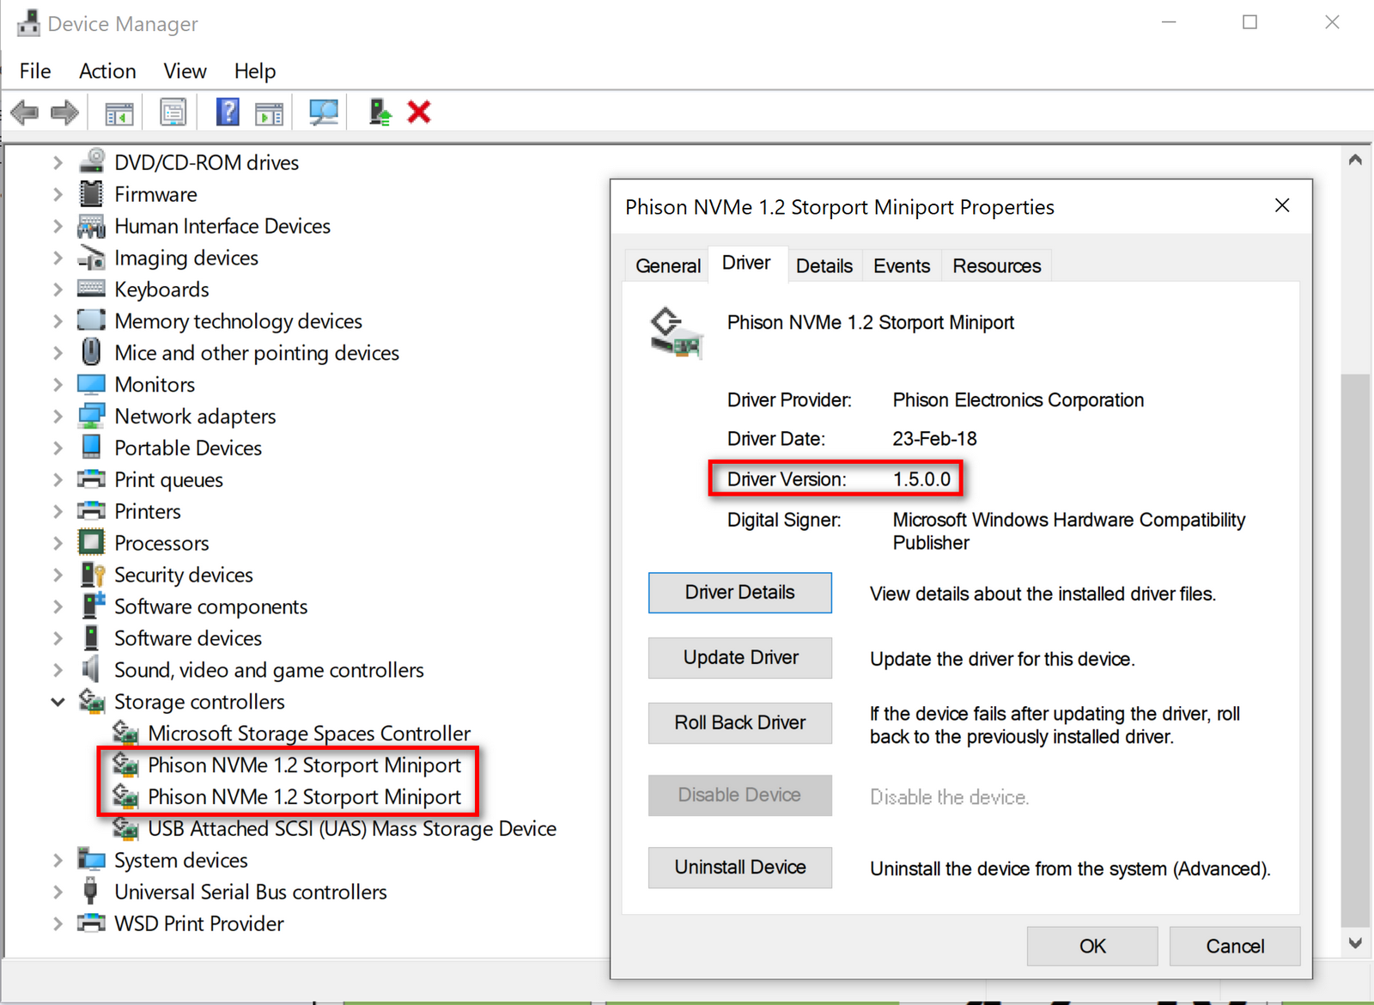Expand the Portable Devices node
The height and width of the screenshot is (1005, 1374).
pos(58,448)
